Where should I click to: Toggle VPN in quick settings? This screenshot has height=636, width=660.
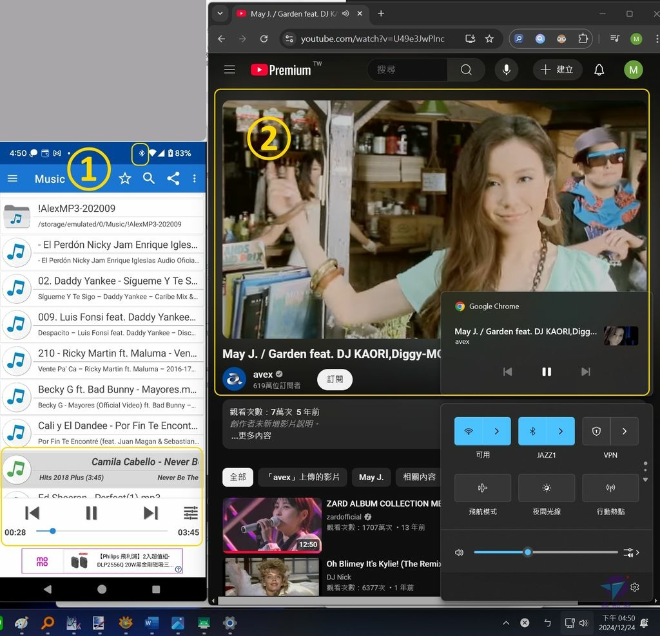pyautogui.click(x=596, y=431)
